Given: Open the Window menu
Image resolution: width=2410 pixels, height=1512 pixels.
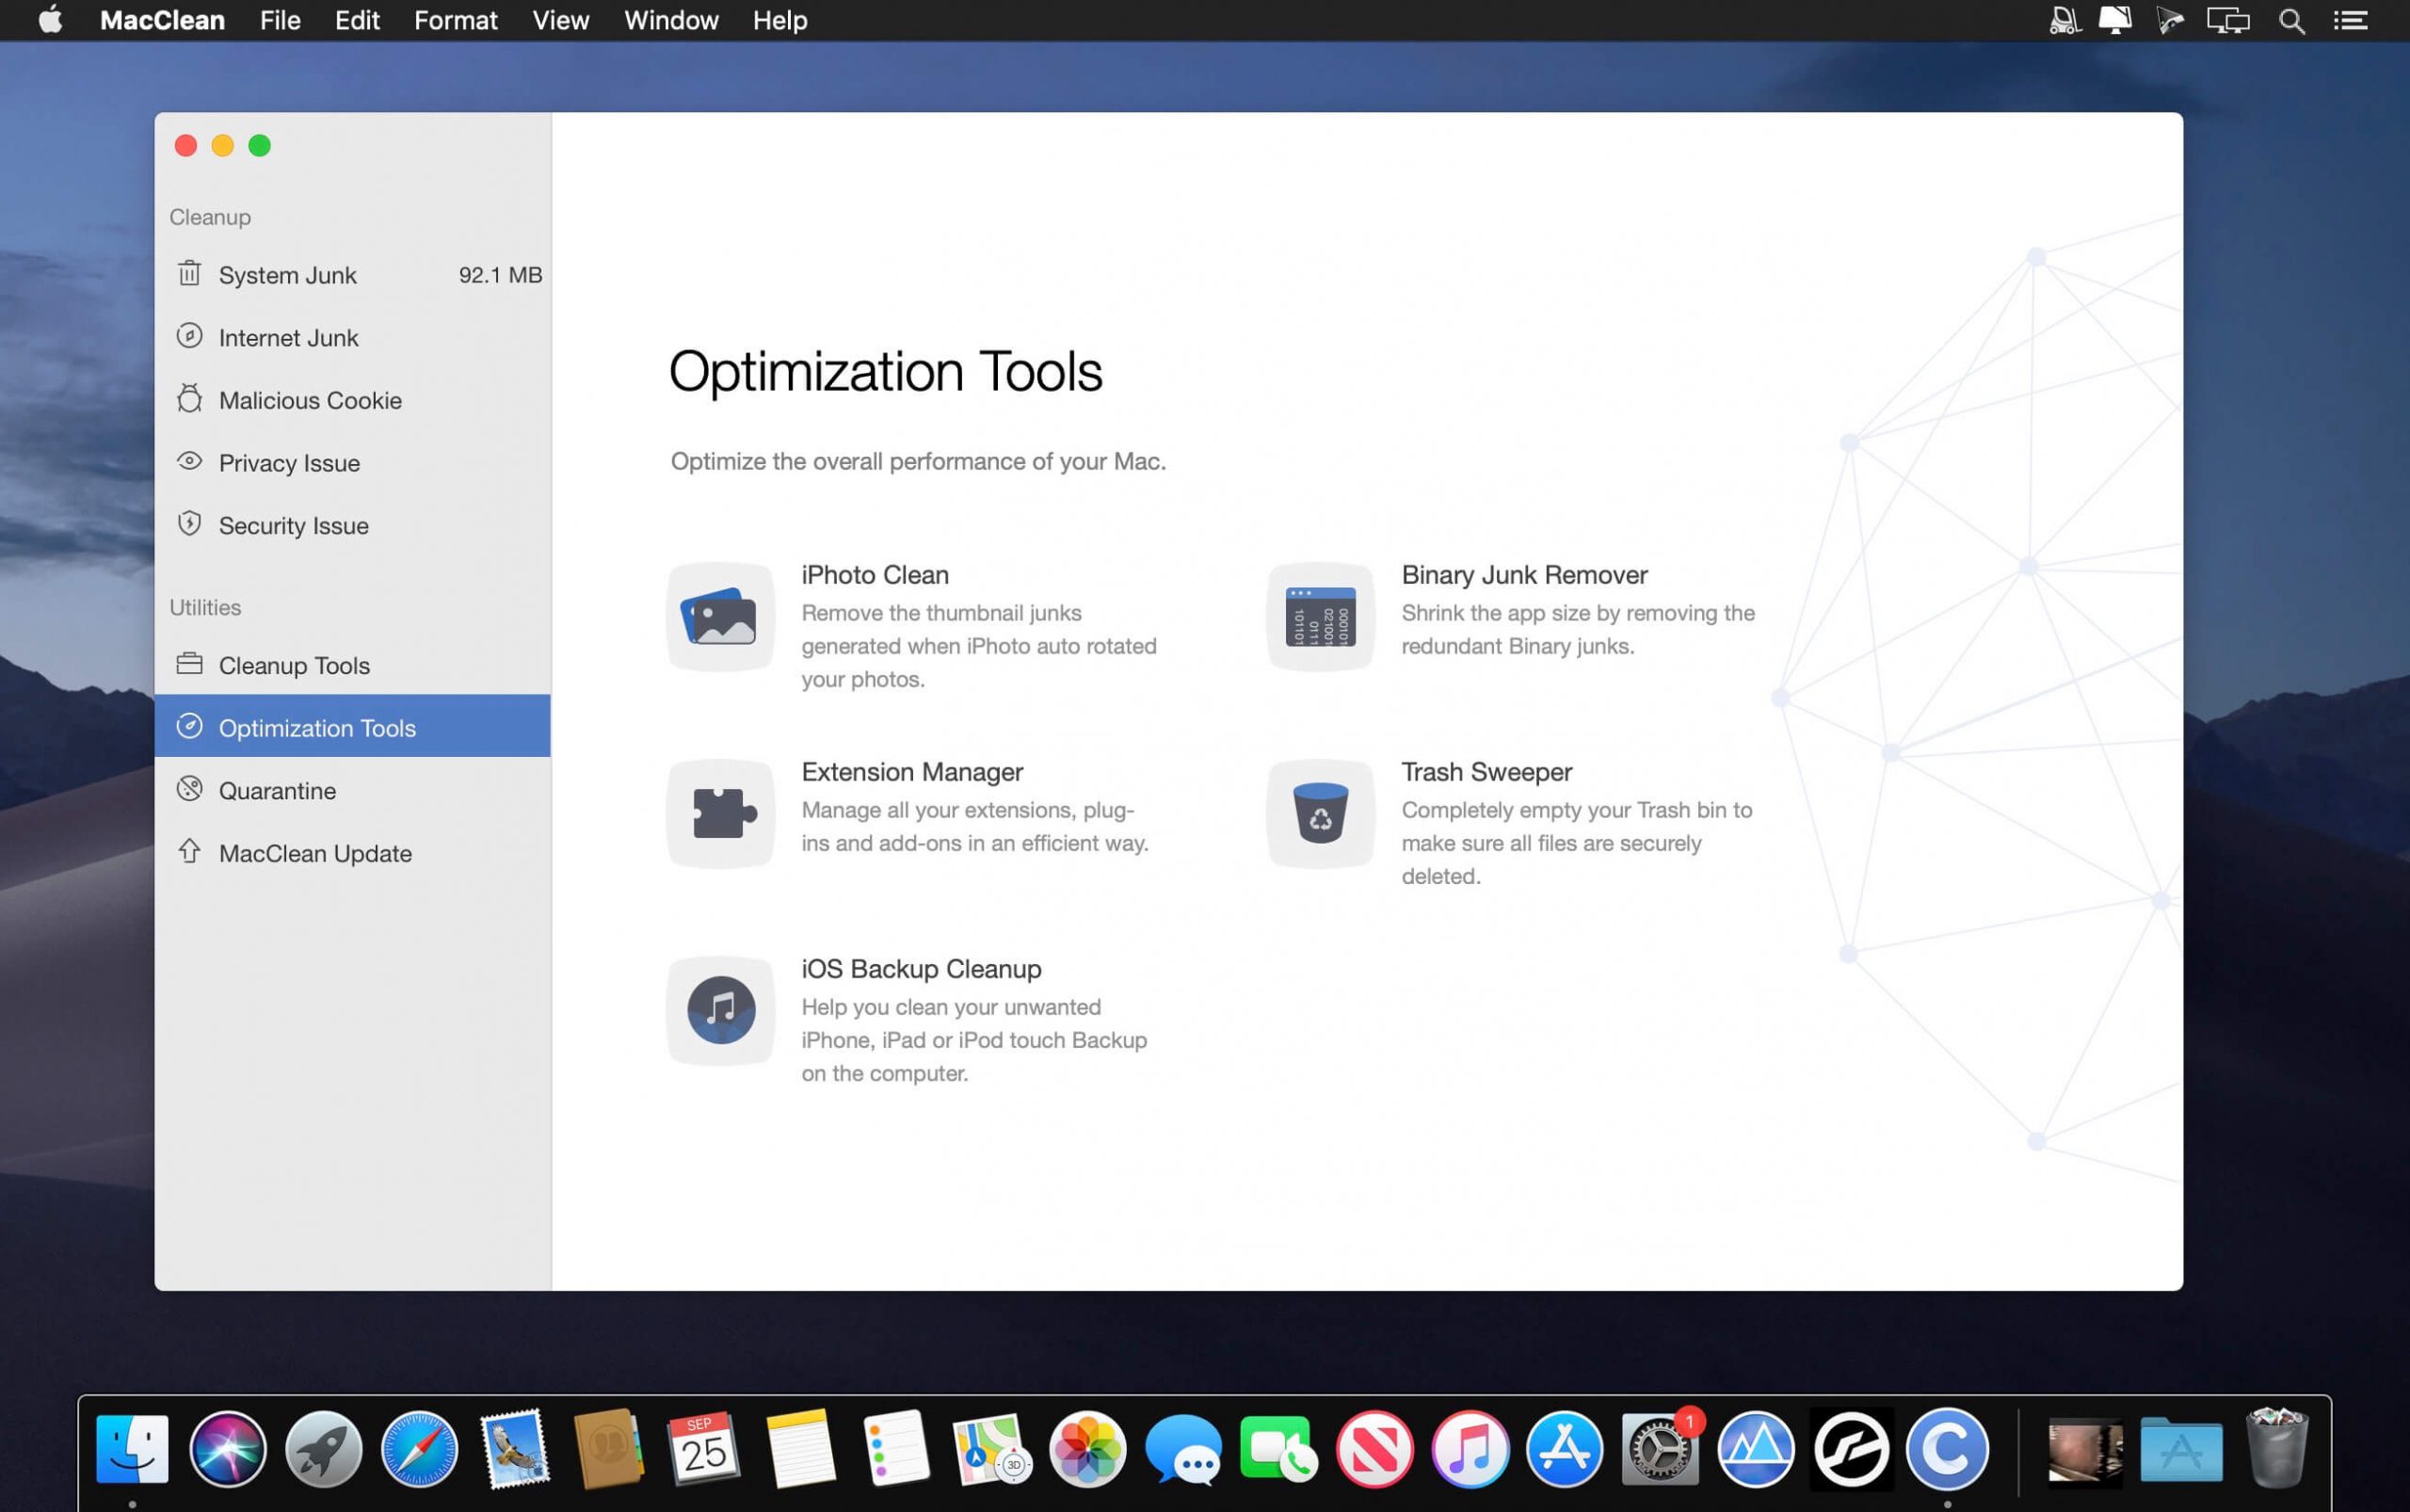Looking at the screenshot, I should pyautogui.click(x=671, y=20).
